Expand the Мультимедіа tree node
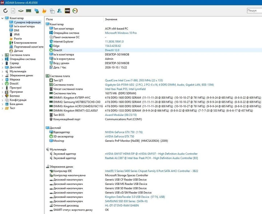This screenshot has width=262, height=214. tap(2, 71)
